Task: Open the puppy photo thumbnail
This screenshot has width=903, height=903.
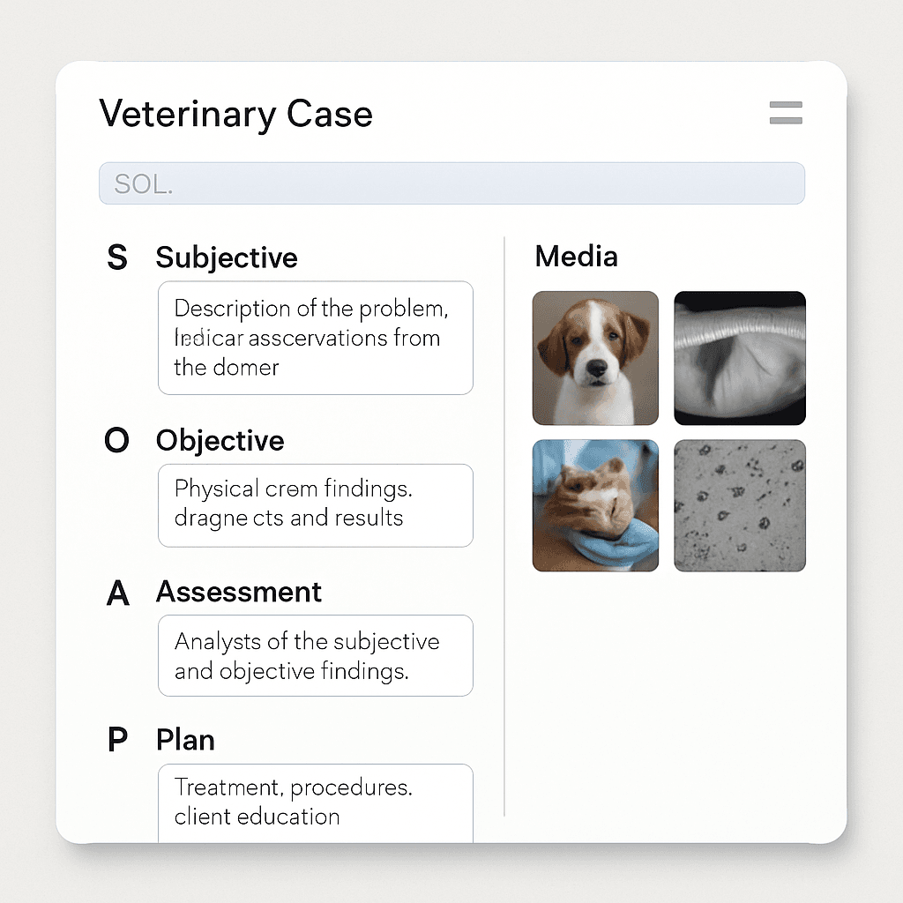Action: [x=595, y=358]
